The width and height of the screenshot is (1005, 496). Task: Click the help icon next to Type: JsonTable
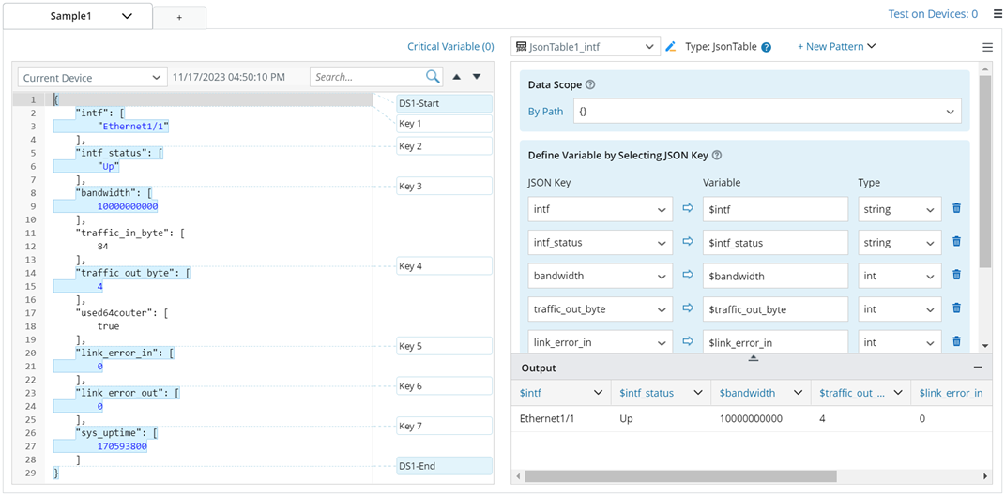[x=767, y=47]
